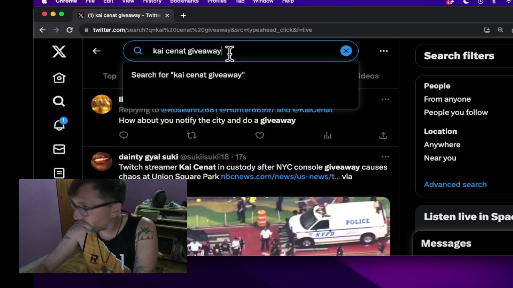
Task: Reply to the 'notify the city' tweet
Action: point(123,135)
